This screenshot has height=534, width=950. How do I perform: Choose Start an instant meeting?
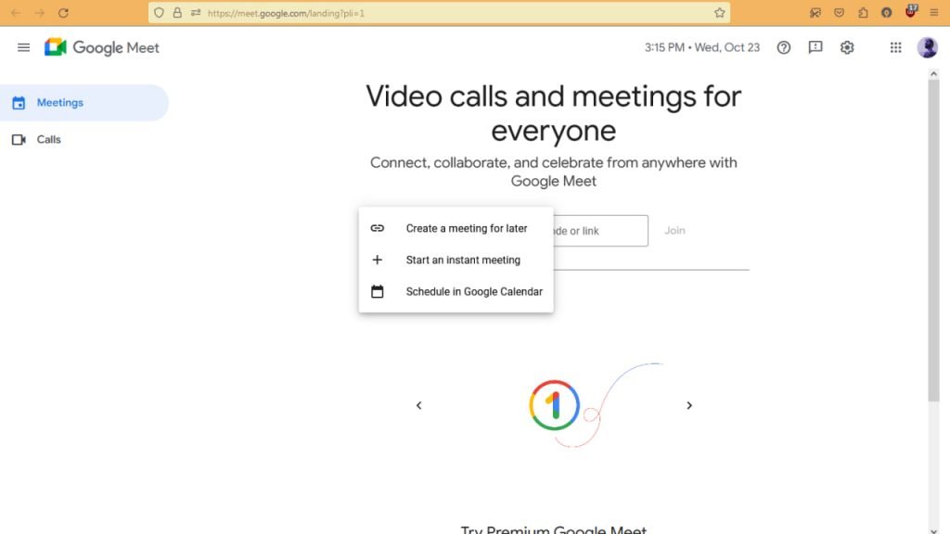coord(456,260)
